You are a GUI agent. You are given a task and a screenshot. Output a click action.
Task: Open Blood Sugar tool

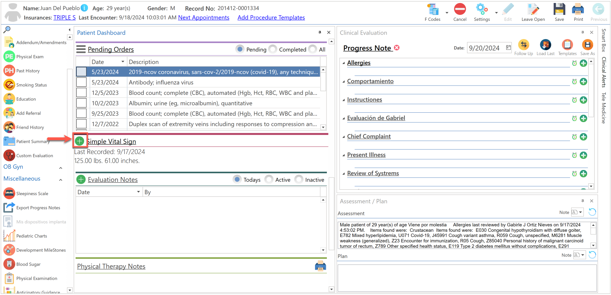22,264
